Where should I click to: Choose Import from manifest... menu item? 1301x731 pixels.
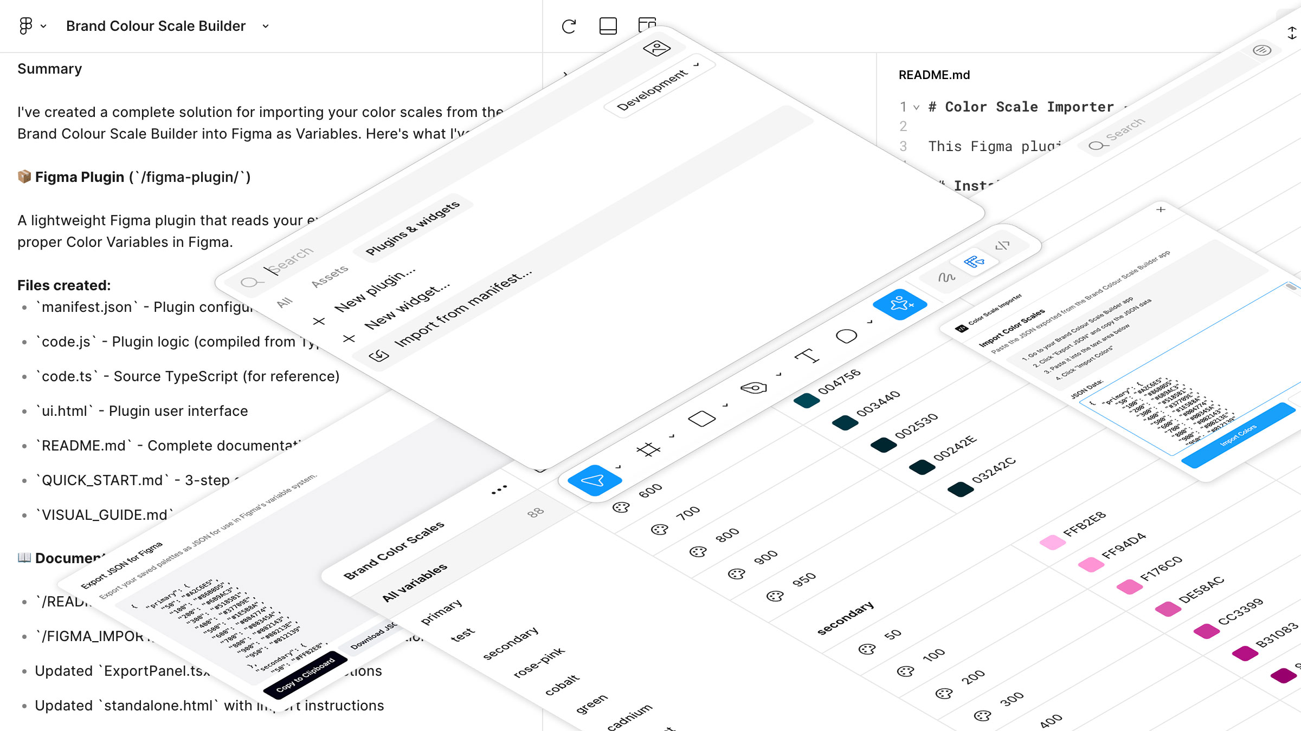point(462,310)
